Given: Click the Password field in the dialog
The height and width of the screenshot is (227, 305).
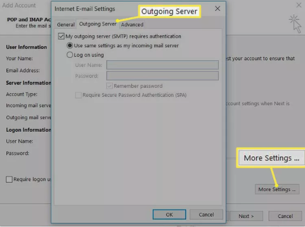Looking at the screenshot, I should click(163, 75).
